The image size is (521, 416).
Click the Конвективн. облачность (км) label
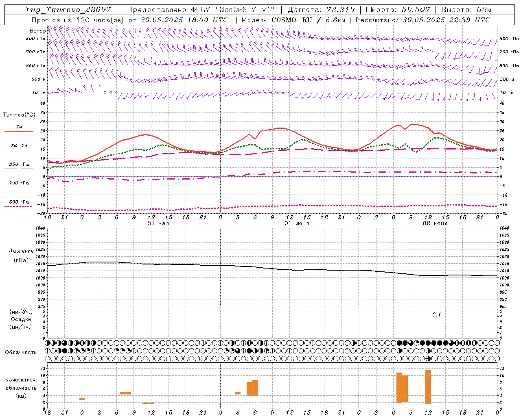(21, 388)
